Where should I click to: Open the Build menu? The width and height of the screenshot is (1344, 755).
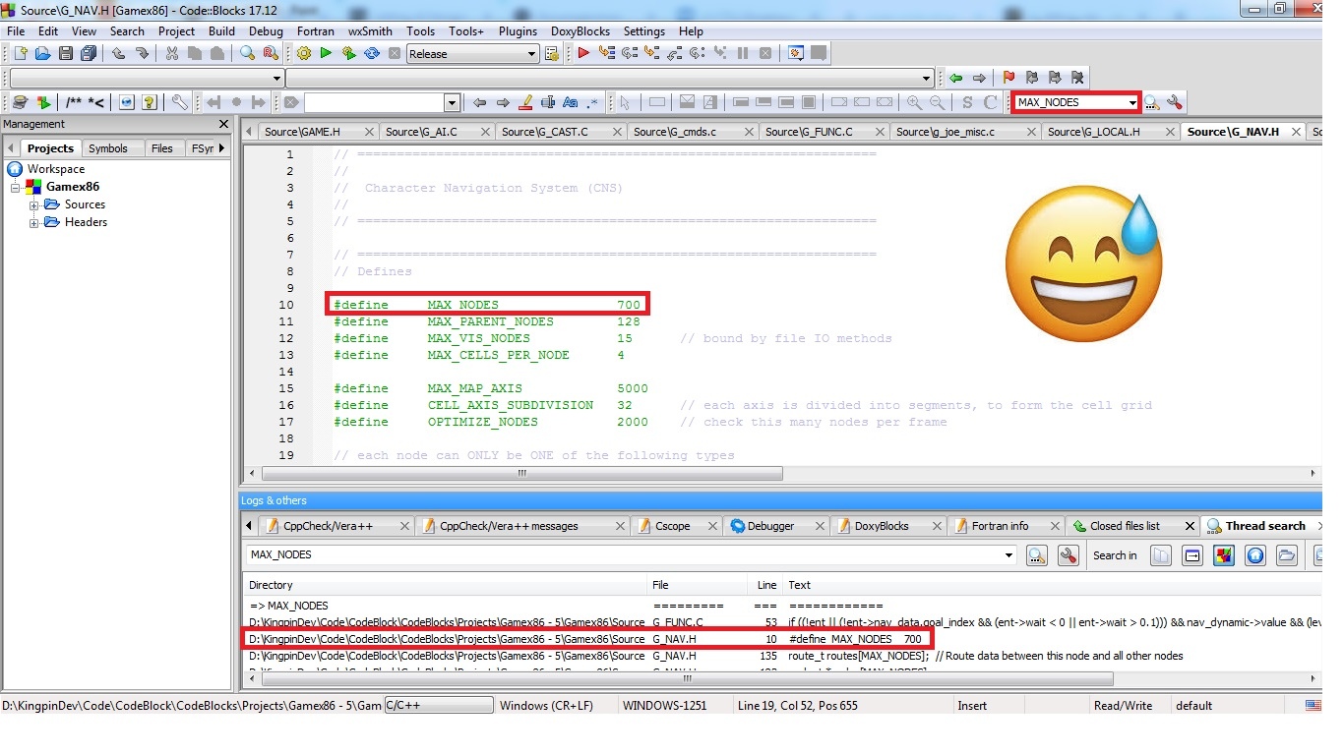221,30
